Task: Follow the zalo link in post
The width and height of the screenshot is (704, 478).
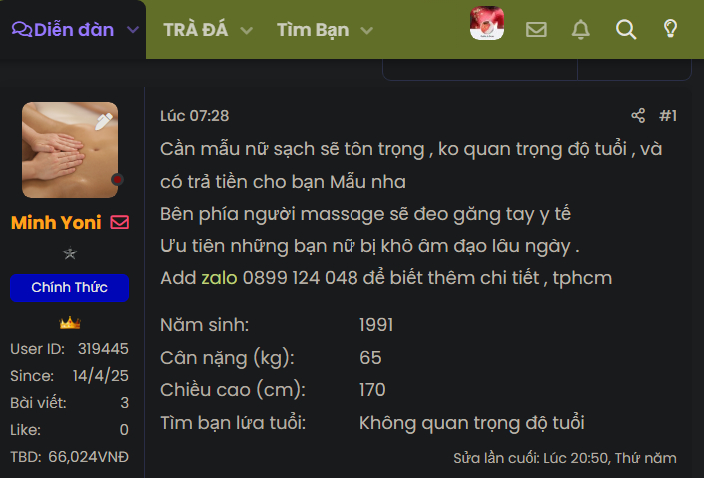Action: point(219,278)
